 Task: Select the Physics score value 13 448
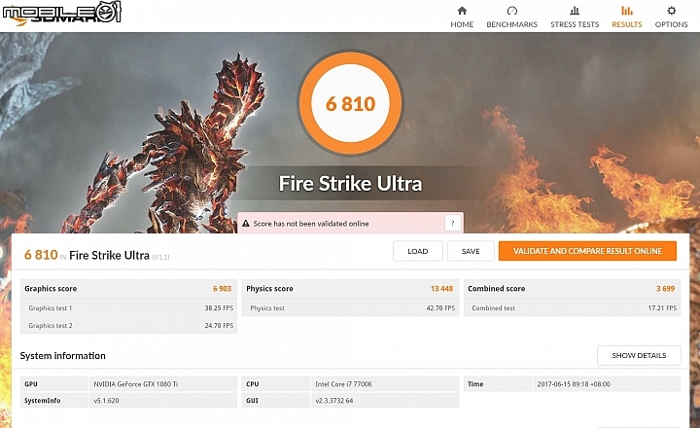[x=441, y=289]
